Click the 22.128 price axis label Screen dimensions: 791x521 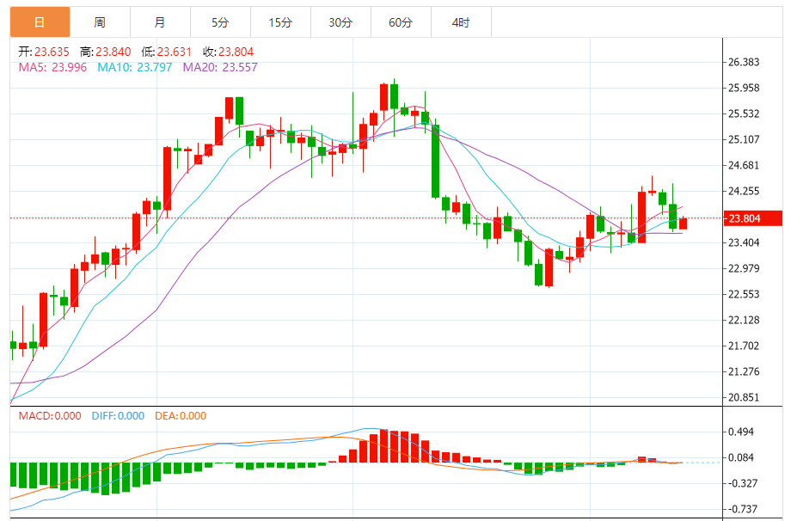[x=744, y=320]
